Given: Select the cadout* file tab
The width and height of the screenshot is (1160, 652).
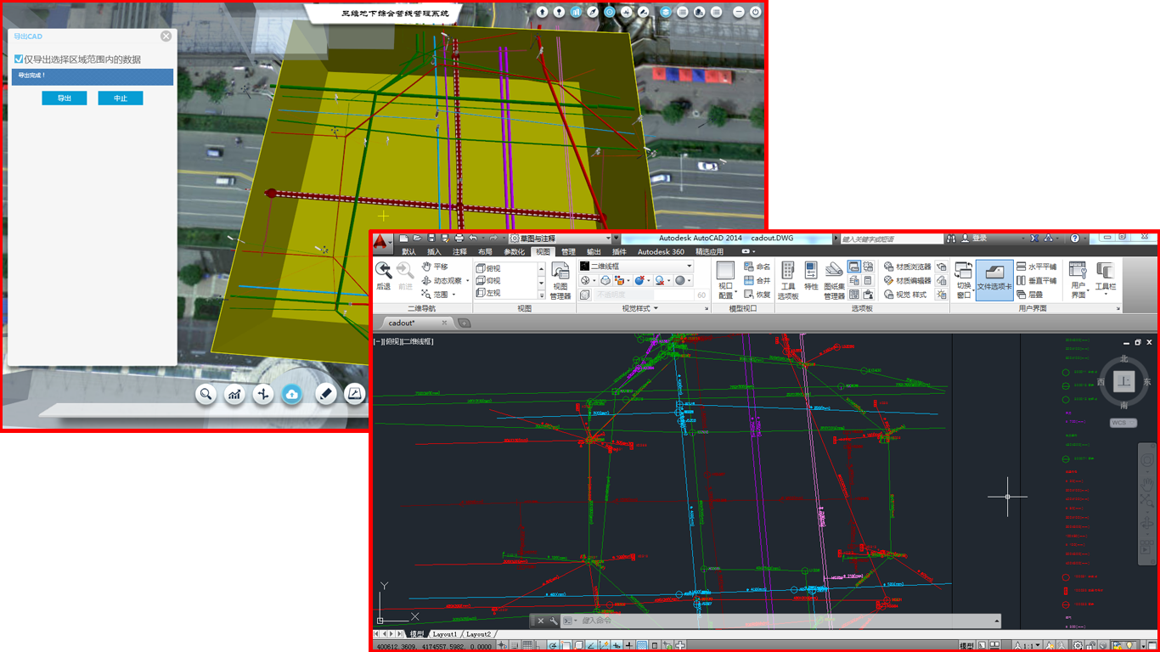Looking at the screenshot, I should [417, 323].
